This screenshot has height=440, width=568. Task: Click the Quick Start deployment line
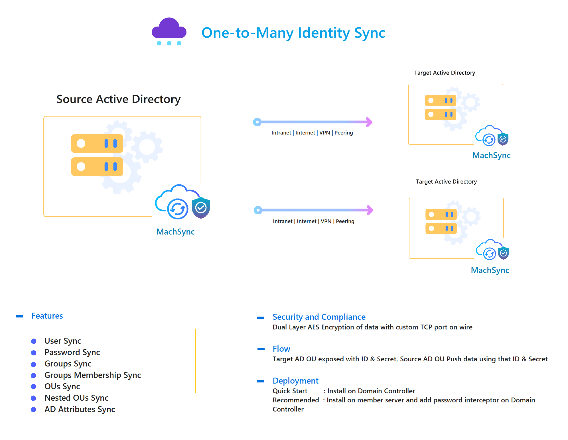pos(344,391)
